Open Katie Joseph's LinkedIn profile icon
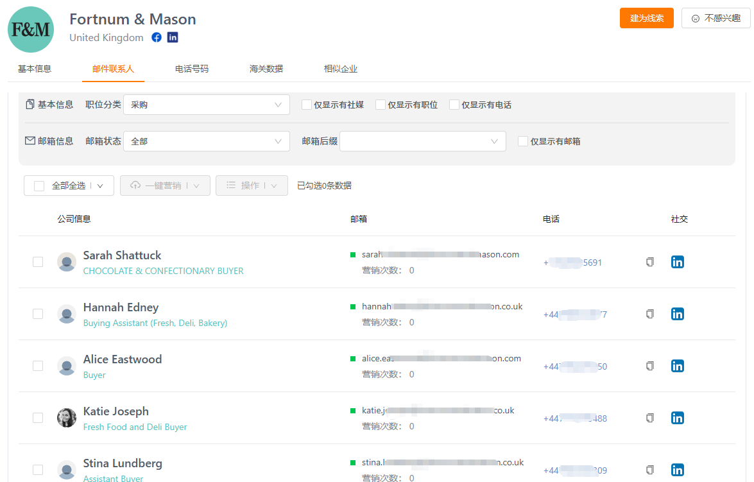This screenshot has width=754, height=482. tap(678, 418)
